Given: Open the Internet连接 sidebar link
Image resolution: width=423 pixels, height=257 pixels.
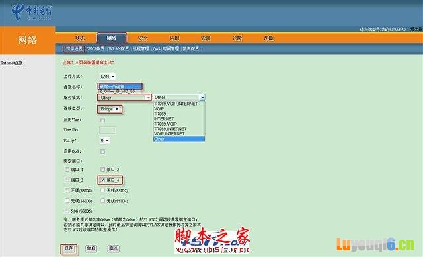Looking at the screenshot, I should [12, 63].
